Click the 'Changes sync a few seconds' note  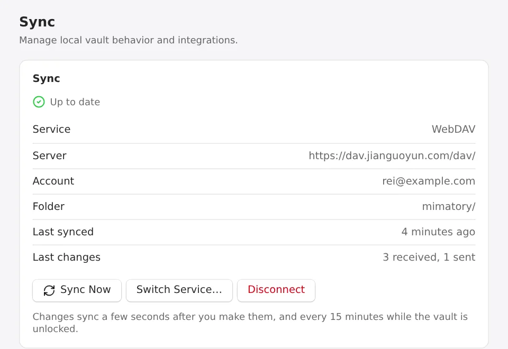coord(250,323)
